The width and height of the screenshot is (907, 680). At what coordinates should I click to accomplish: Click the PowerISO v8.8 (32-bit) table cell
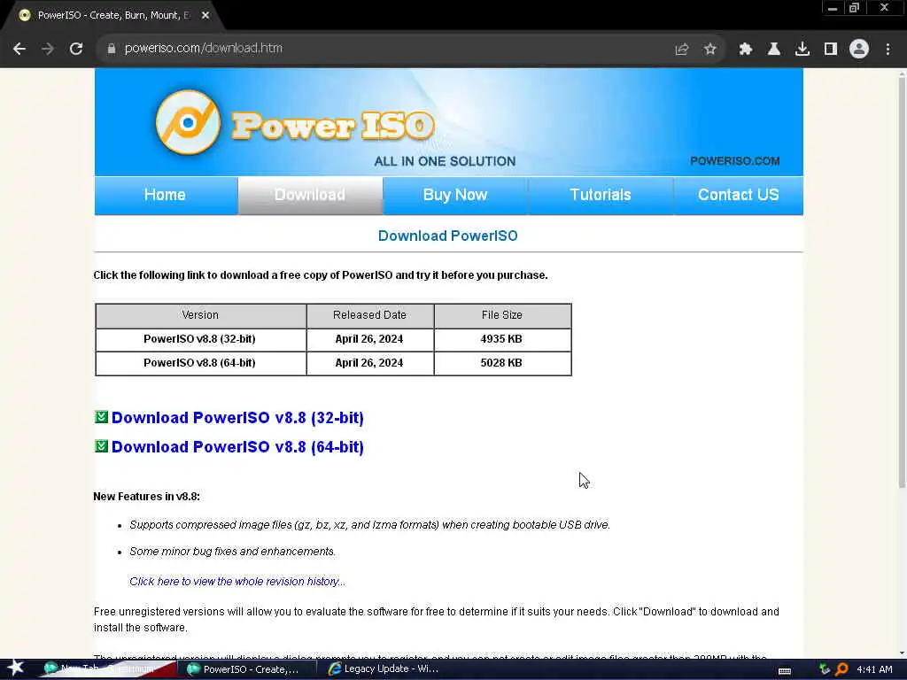point(201,339)
